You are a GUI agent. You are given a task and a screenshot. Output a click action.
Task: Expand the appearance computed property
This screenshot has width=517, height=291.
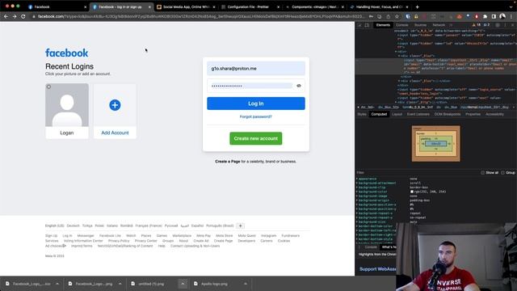point(357,179)
